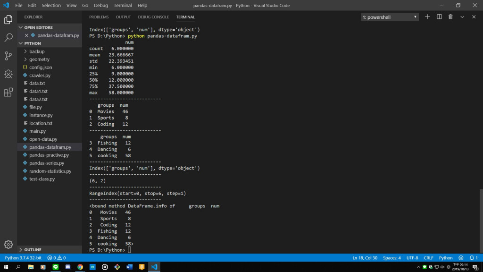This screenshot has height=272, width=483.
Task: Open the Go menu
Action: pyautogui.click(x=85, y=5)
